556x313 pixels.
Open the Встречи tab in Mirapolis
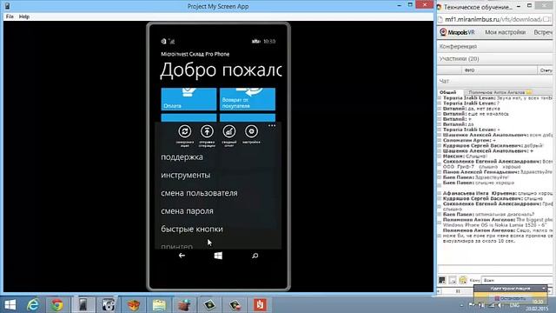(543, 32)
